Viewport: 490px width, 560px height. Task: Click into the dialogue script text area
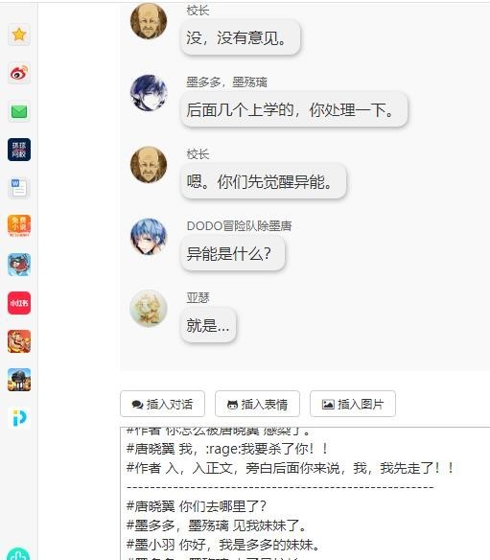[x=305, y=493]
